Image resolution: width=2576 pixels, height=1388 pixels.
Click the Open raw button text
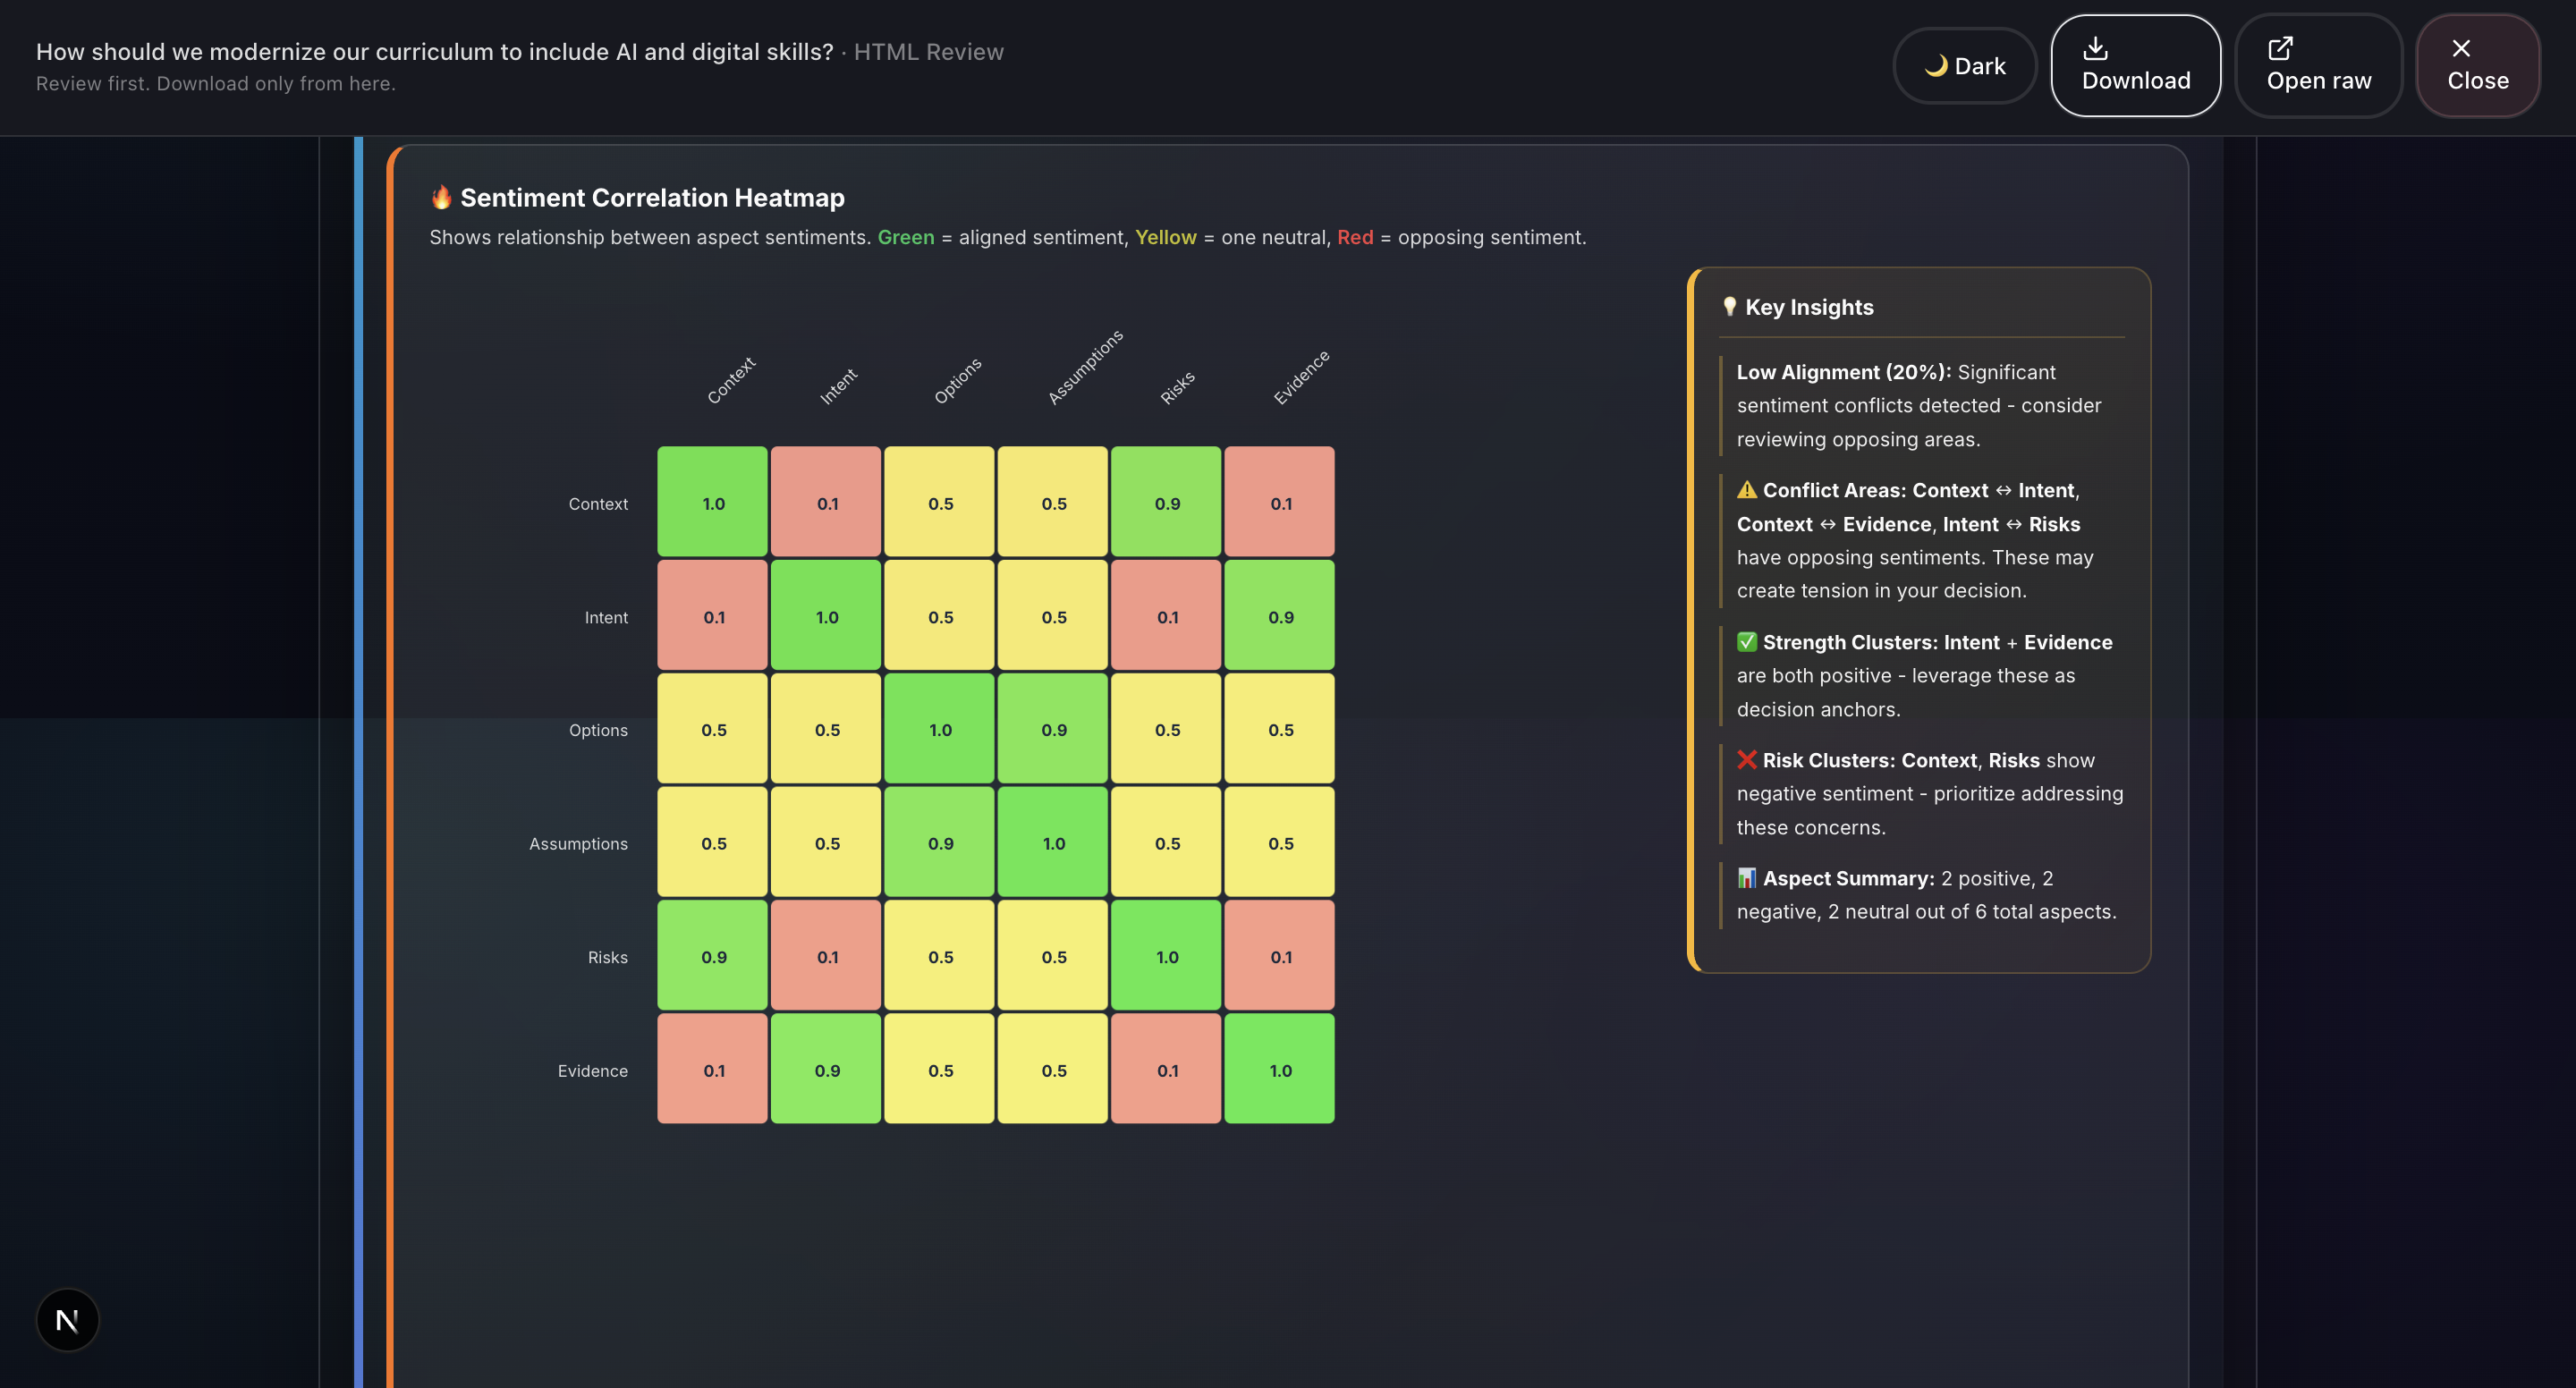(x=2318, y=81)
